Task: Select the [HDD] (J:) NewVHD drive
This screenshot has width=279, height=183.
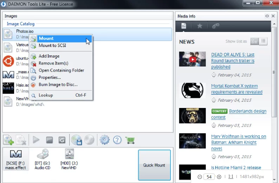Action: (x=69, y=160)
